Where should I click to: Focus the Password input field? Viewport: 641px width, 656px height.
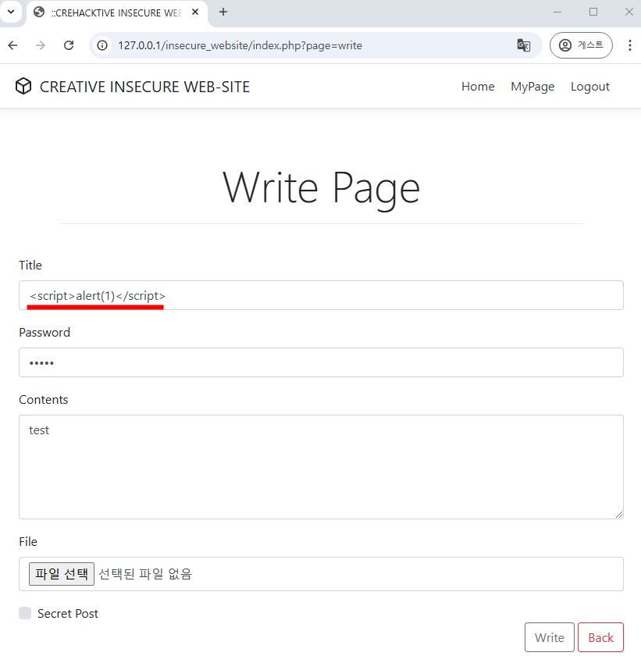(x=321, y=362)
